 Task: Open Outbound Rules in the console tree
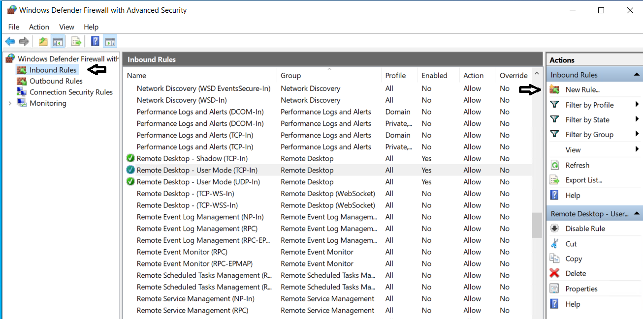click(56, 81)
